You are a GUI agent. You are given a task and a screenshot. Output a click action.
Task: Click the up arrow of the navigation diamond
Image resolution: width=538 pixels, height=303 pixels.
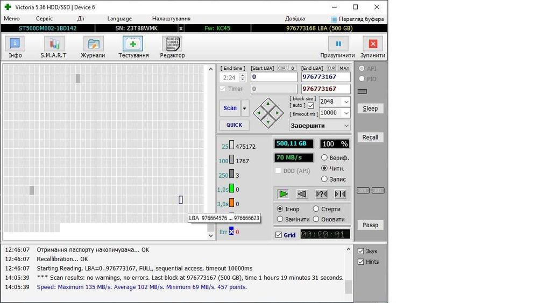click(x=268, y=103)
